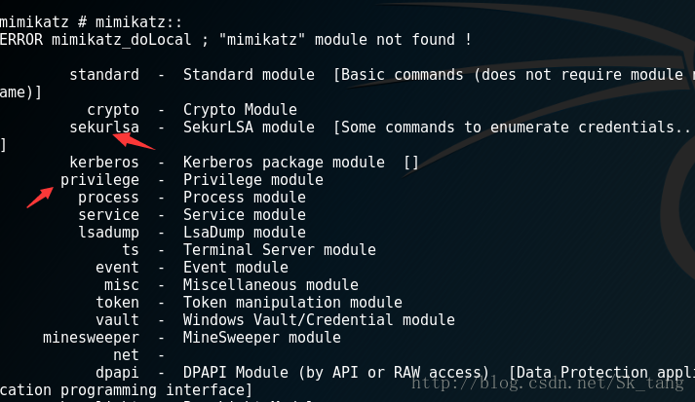Click the dpapi module name
Image resolution: width=695 pixels, height=402 pixels.
118,373
